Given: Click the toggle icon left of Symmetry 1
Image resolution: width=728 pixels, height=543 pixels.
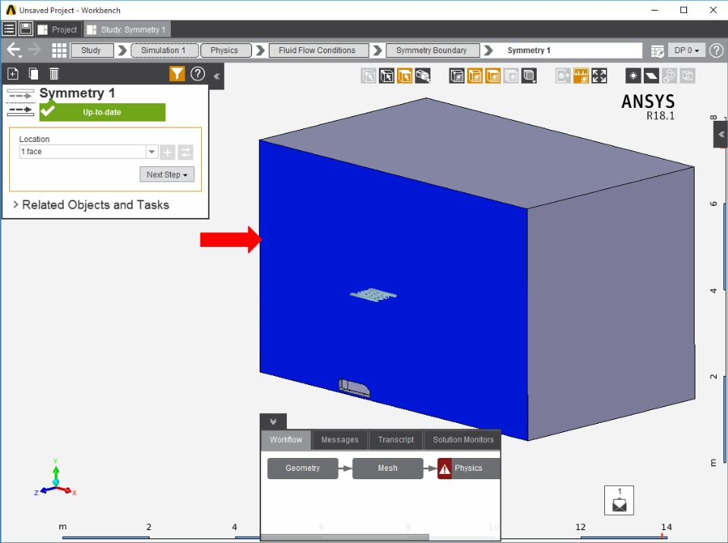Looking at the screenshot, I should (x=21, y=103).
